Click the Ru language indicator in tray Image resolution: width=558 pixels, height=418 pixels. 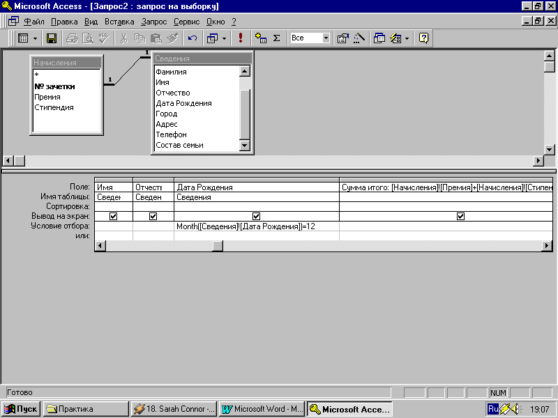pyautogui.click(x=493, y=409)
